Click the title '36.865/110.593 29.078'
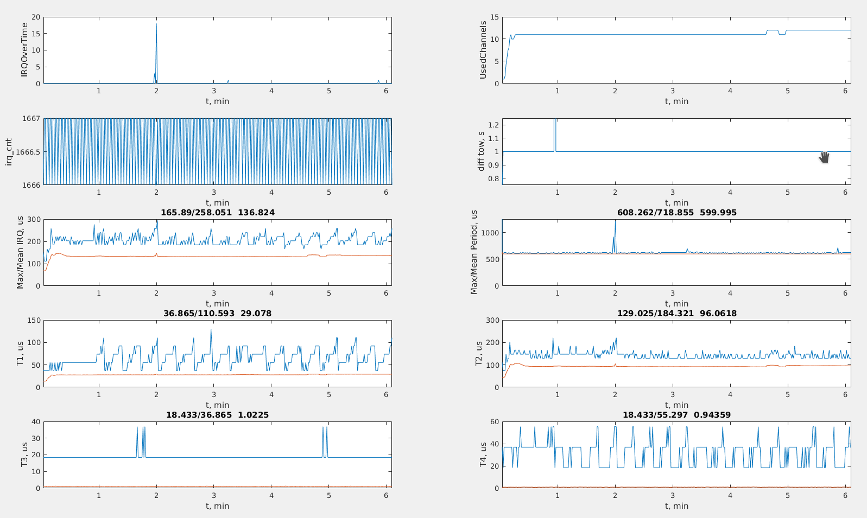Image resolution: width=867 pixels, height=518 pixels. (217, 314)
